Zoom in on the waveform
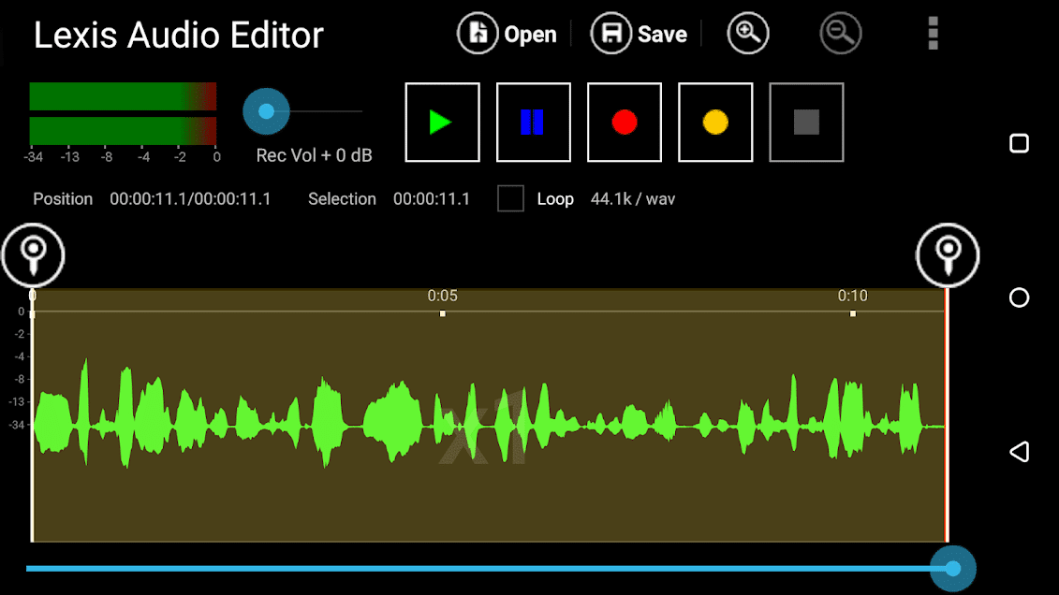The width and height of the screenshot is (1059, 595). [747, 34]
